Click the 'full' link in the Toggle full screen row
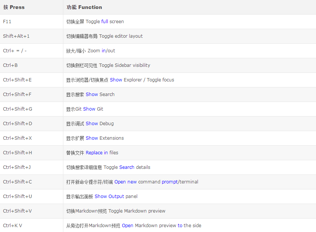The width and height of the screenshot is (316, 232). tap(105, 22)
